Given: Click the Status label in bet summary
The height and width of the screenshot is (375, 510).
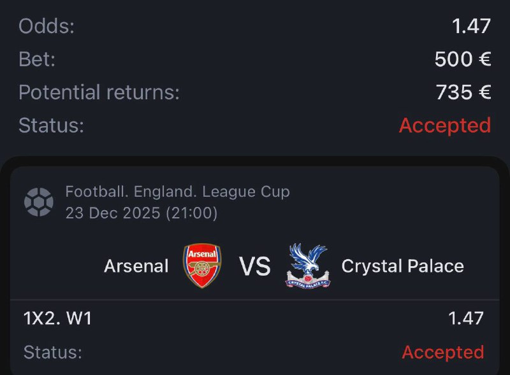Looking at the screenshot, I should pos(51,125).
